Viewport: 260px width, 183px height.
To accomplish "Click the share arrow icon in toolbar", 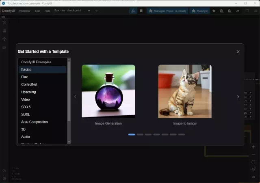I will click(237, 11).
